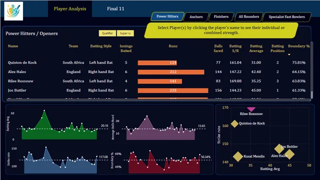Sort by the Batting S/R column header
The image size is (320, 180).
[x=235, y=48]
